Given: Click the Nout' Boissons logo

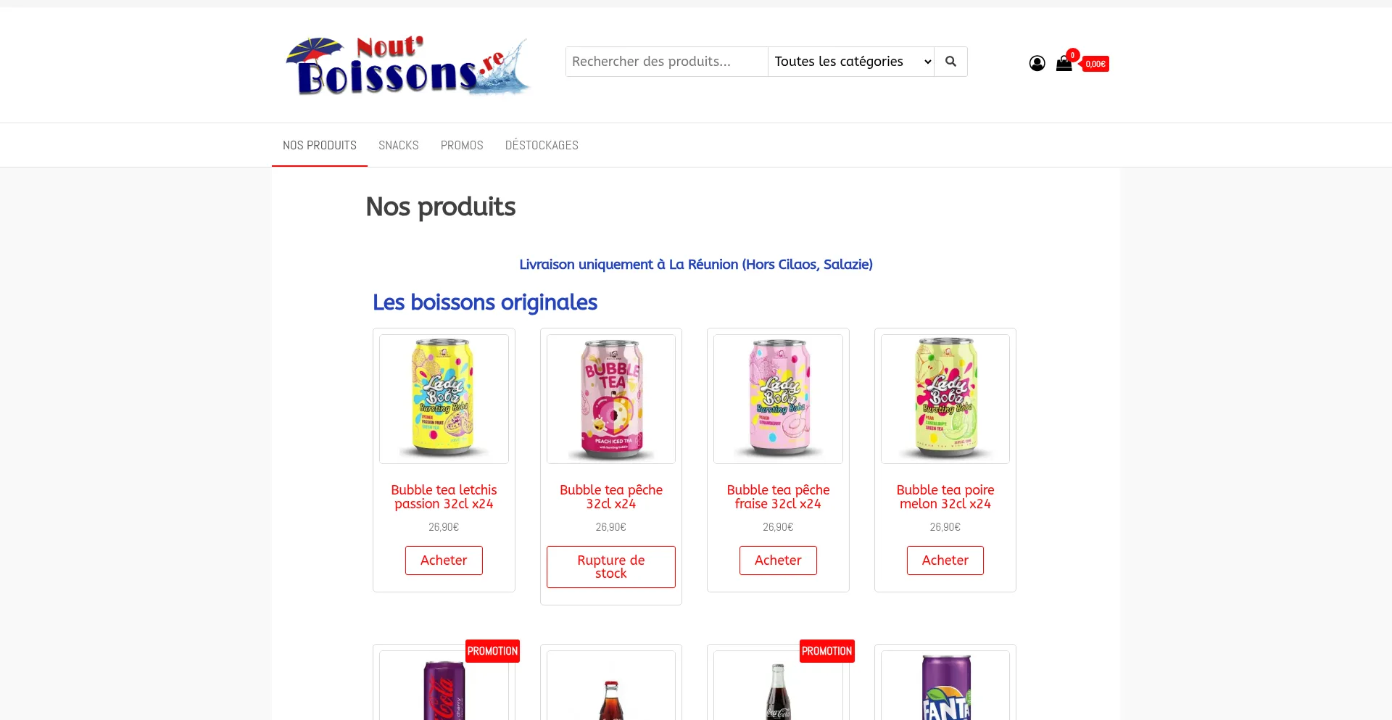Looking at the screenshot, I should tap(407, 65).
